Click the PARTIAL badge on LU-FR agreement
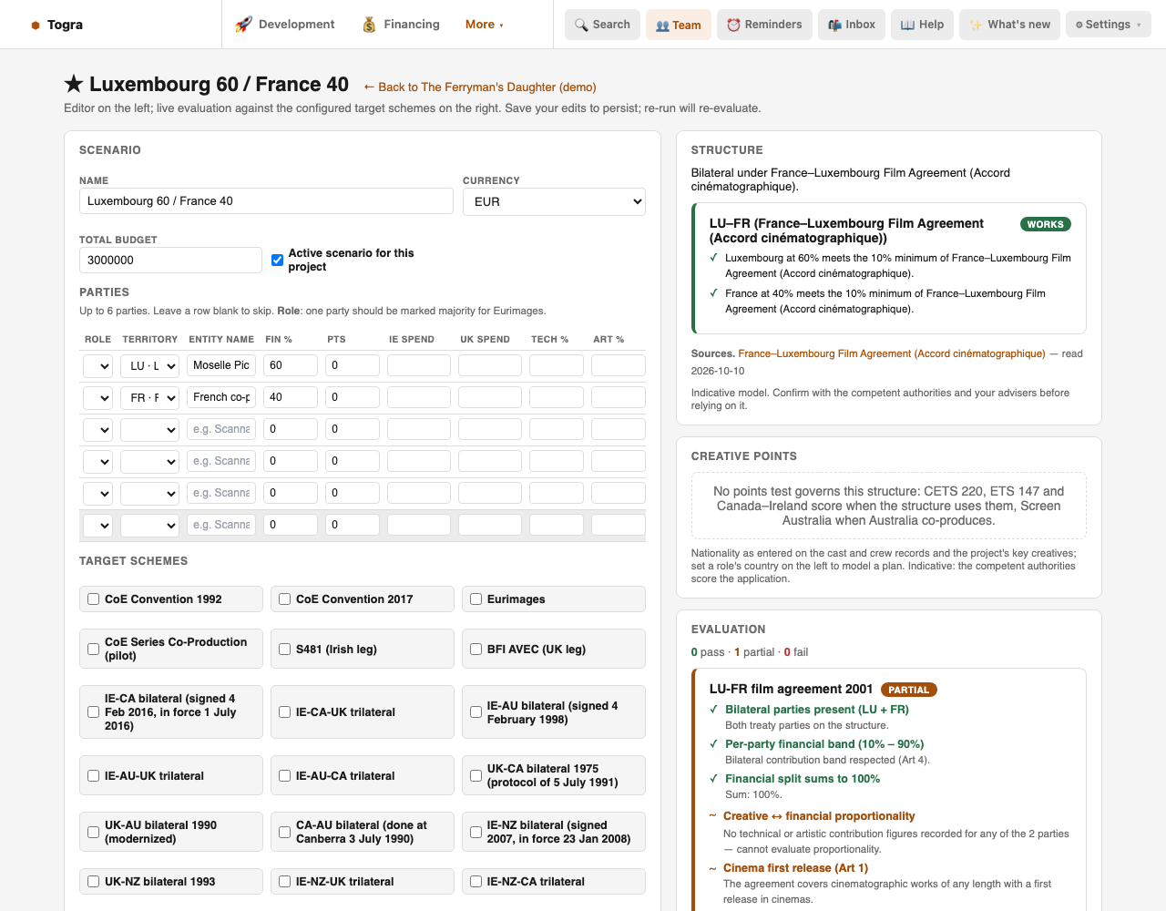Screen dimensions: 1166x911 click(909, 690)
